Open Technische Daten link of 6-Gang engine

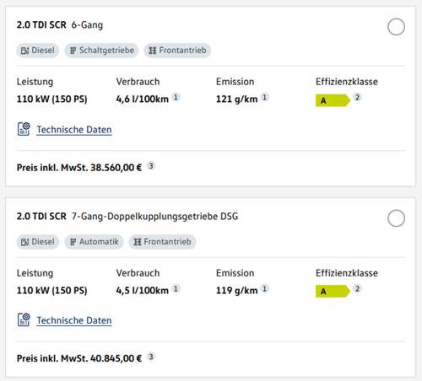coord(74,130)
